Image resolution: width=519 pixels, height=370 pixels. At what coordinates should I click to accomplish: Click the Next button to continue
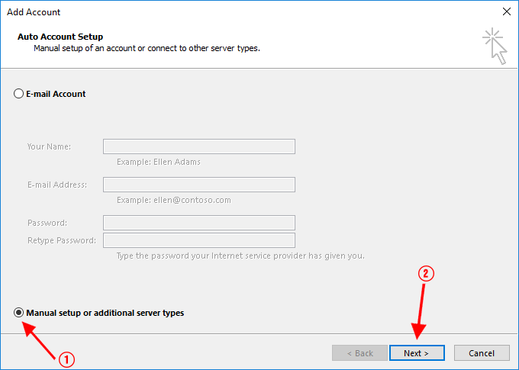click(x=417, y=353)
